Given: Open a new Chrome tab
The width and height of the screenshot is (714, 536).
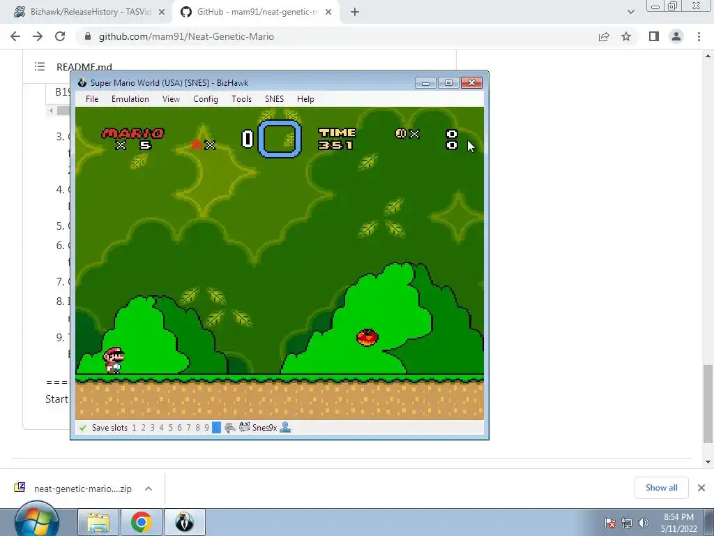Looking at the screenshot, I should (355, 12).
